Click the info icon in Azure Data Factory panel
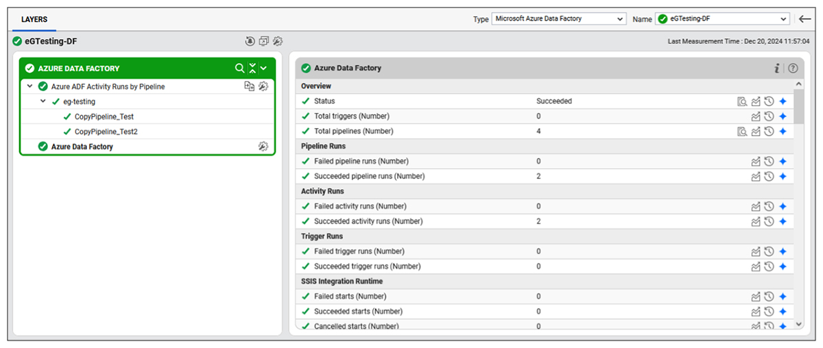Image resolution: width=823 pixels, height=348 pixels. click(x=777, y=68)
